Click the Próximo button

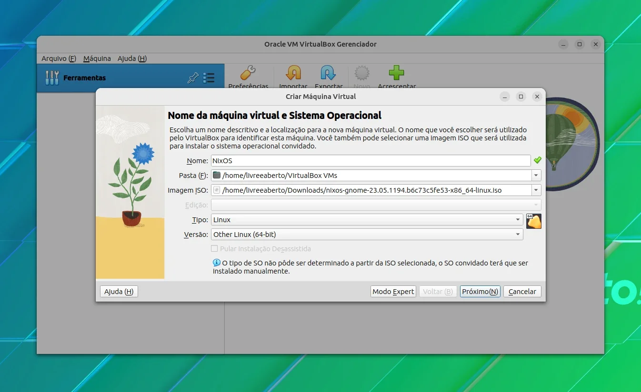coord(480,292)
